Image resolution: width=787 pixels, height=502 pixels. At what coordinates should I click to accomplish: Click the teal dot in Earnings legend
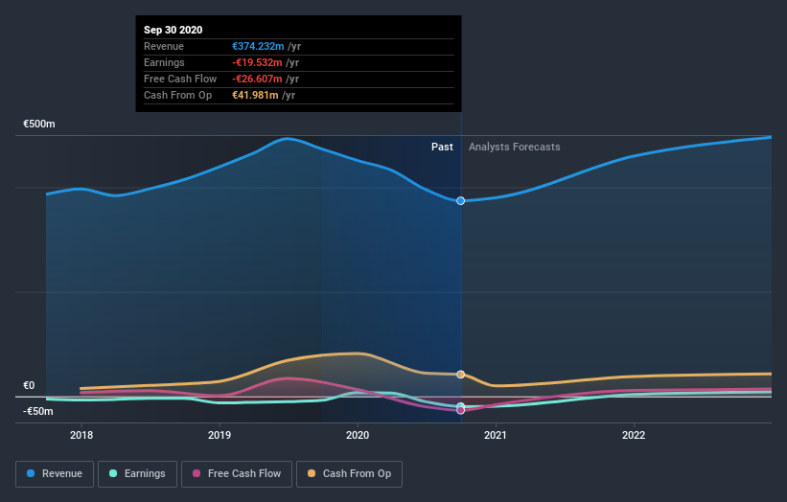pyautogui.click(x=113, y=473)
